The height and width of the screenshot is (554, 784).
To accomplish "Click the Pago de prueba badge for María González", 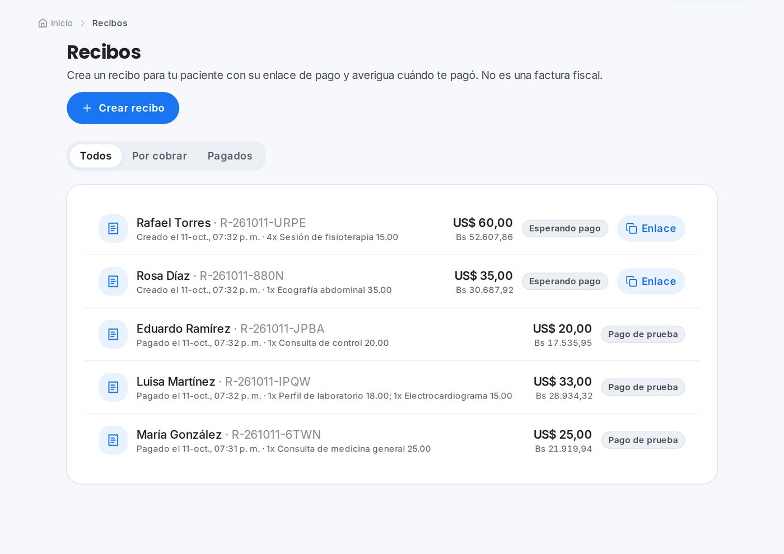I will pyautogui.click(x=643, y=440).
